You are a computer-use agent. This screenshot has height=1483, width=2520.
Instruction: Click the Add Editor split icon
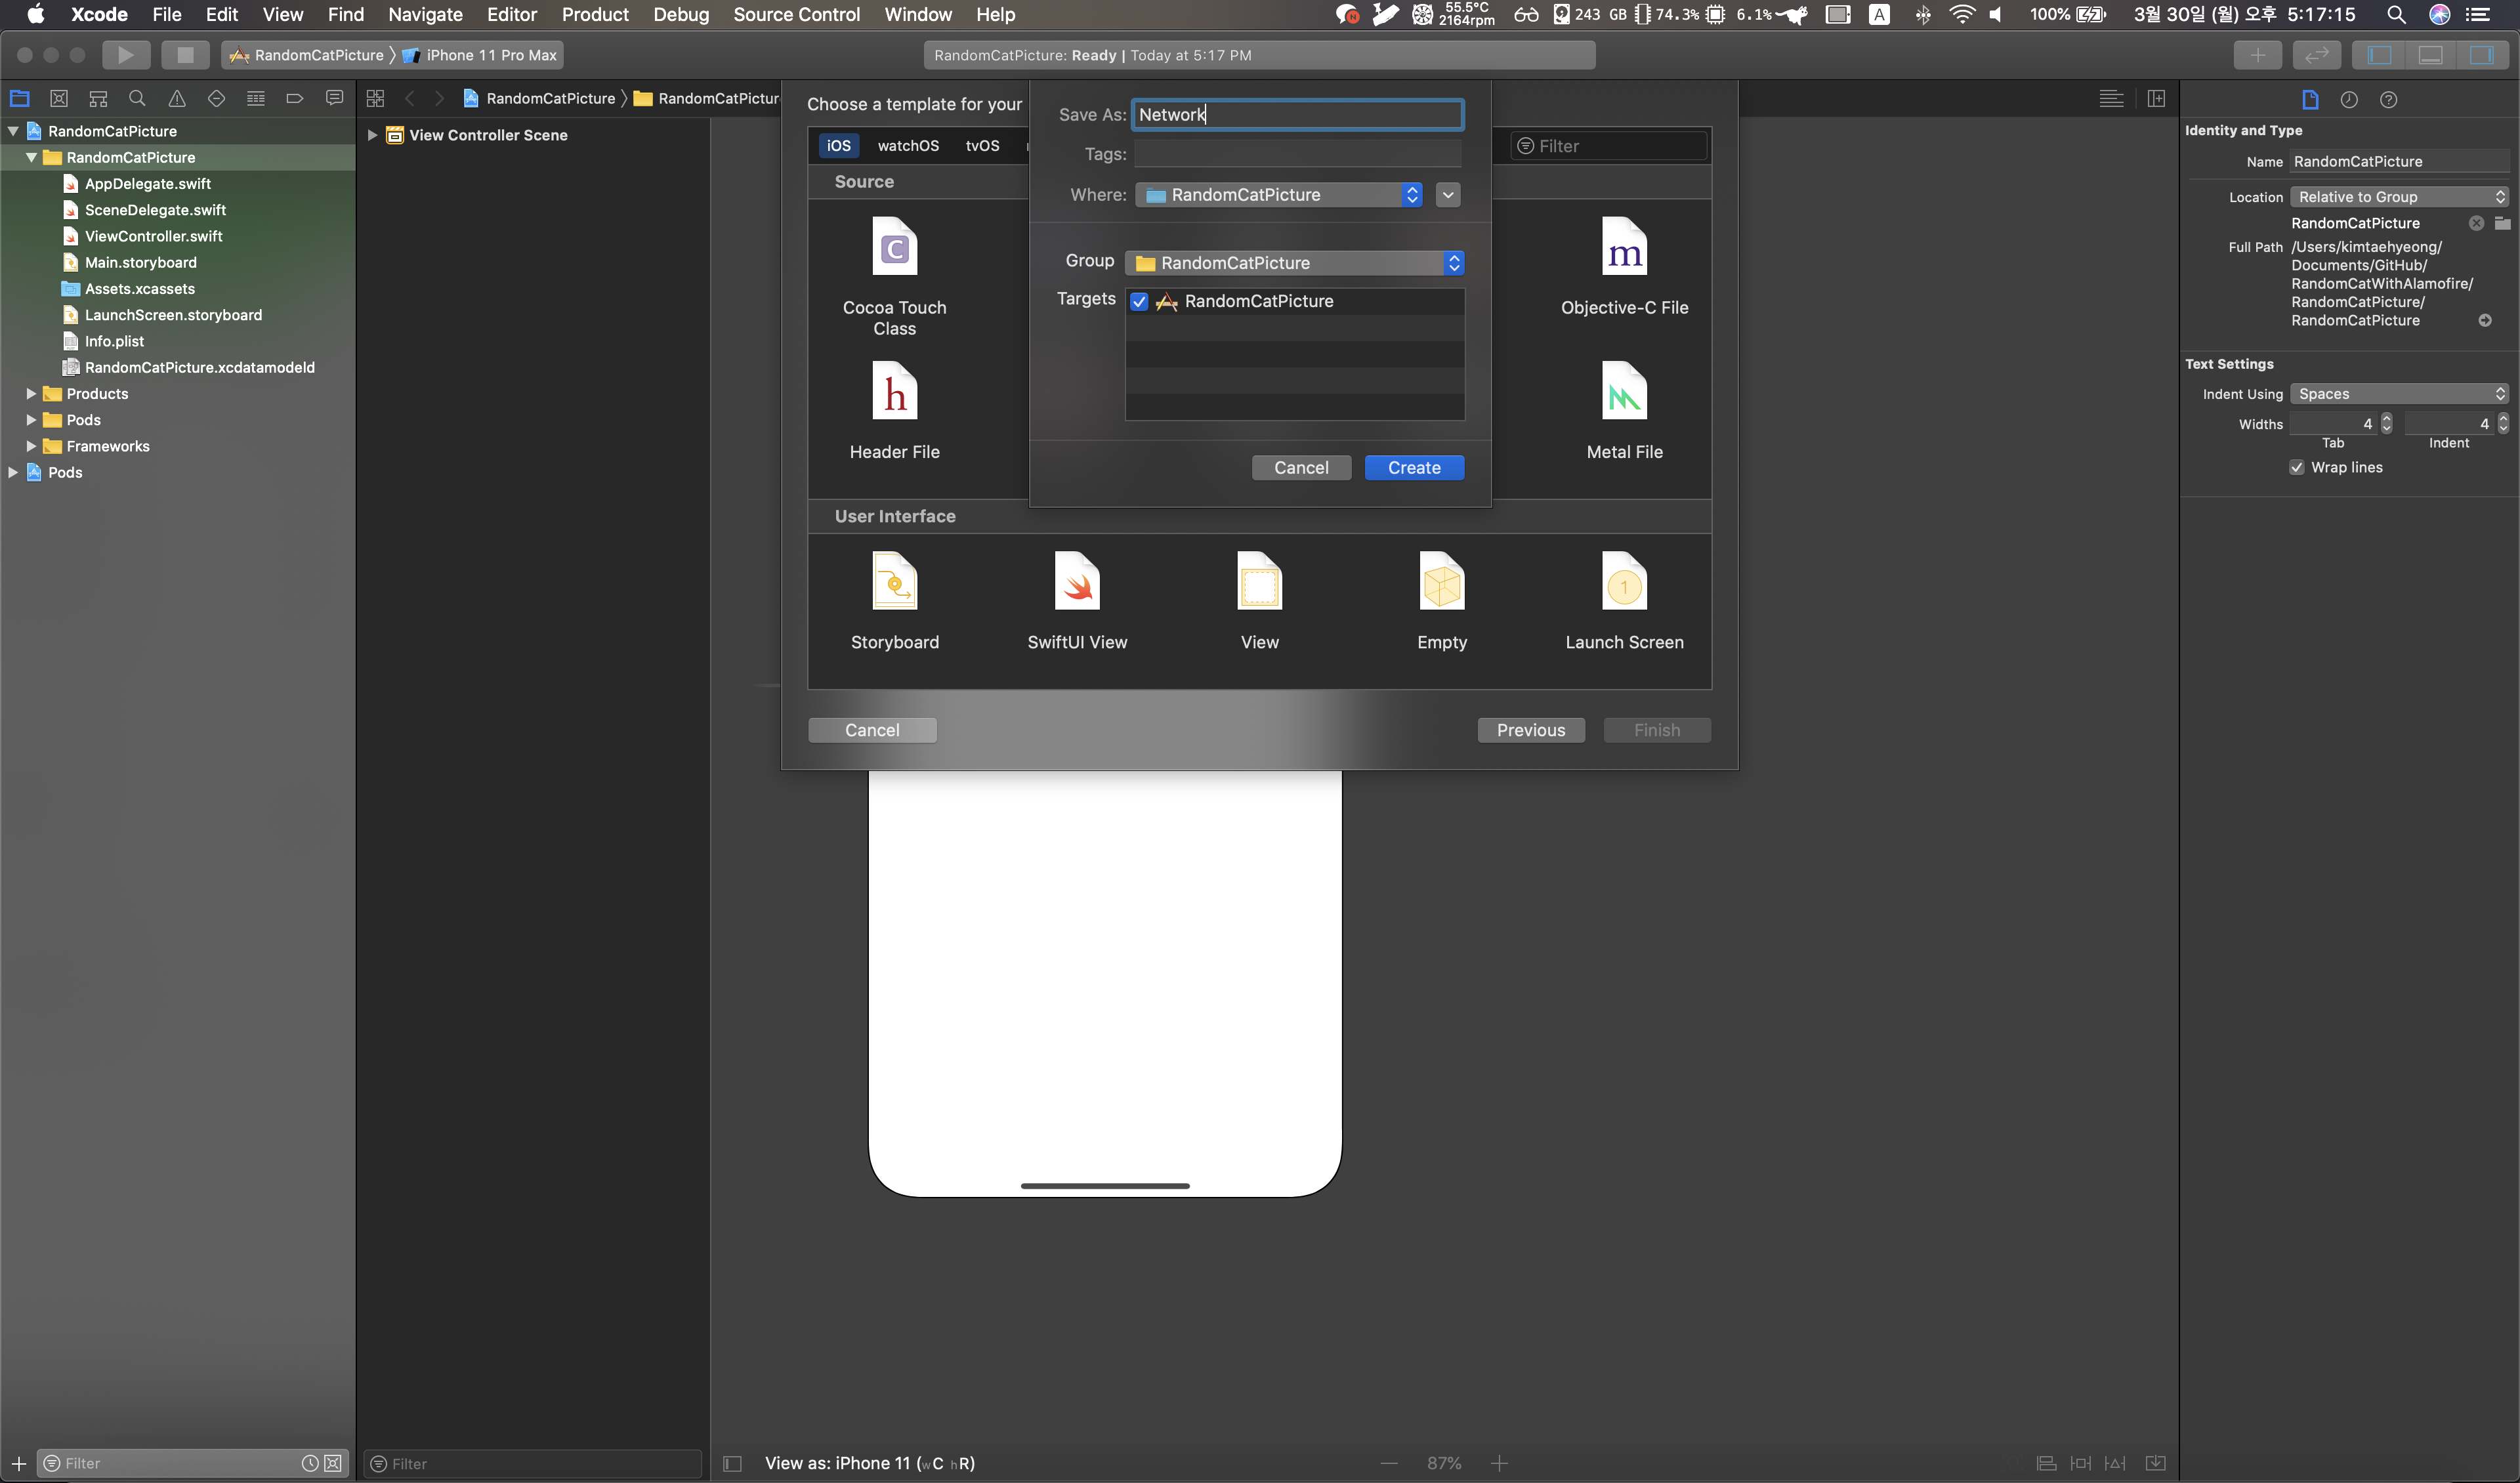[x=2156, y=98]
